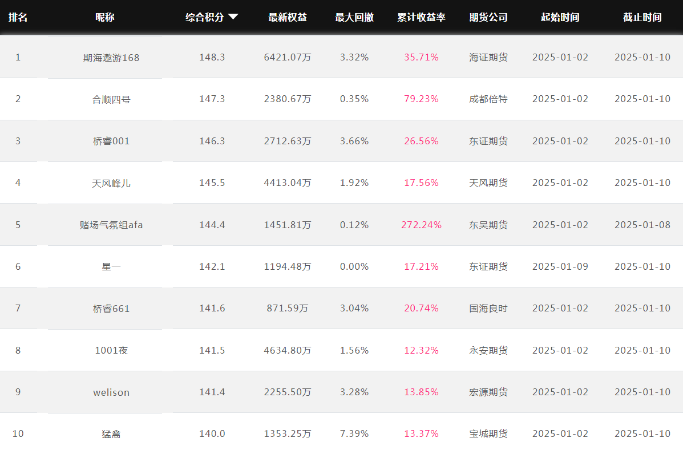Click the drawdown value 0.35%
The height and width of the screenshot is (454, 683).
[x=354, y=99]
